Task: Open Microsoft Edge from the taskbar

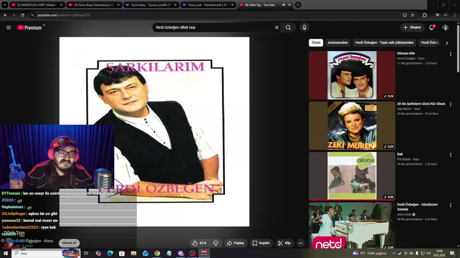Action: pyautogui.click(x=110, y=253)
